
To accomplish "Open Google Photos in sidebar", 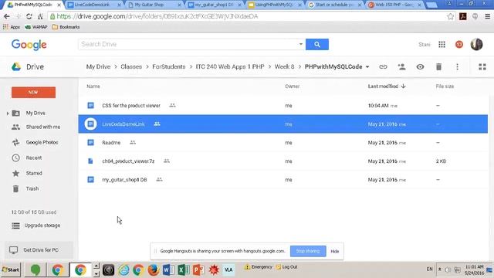I will coord(42,142).
